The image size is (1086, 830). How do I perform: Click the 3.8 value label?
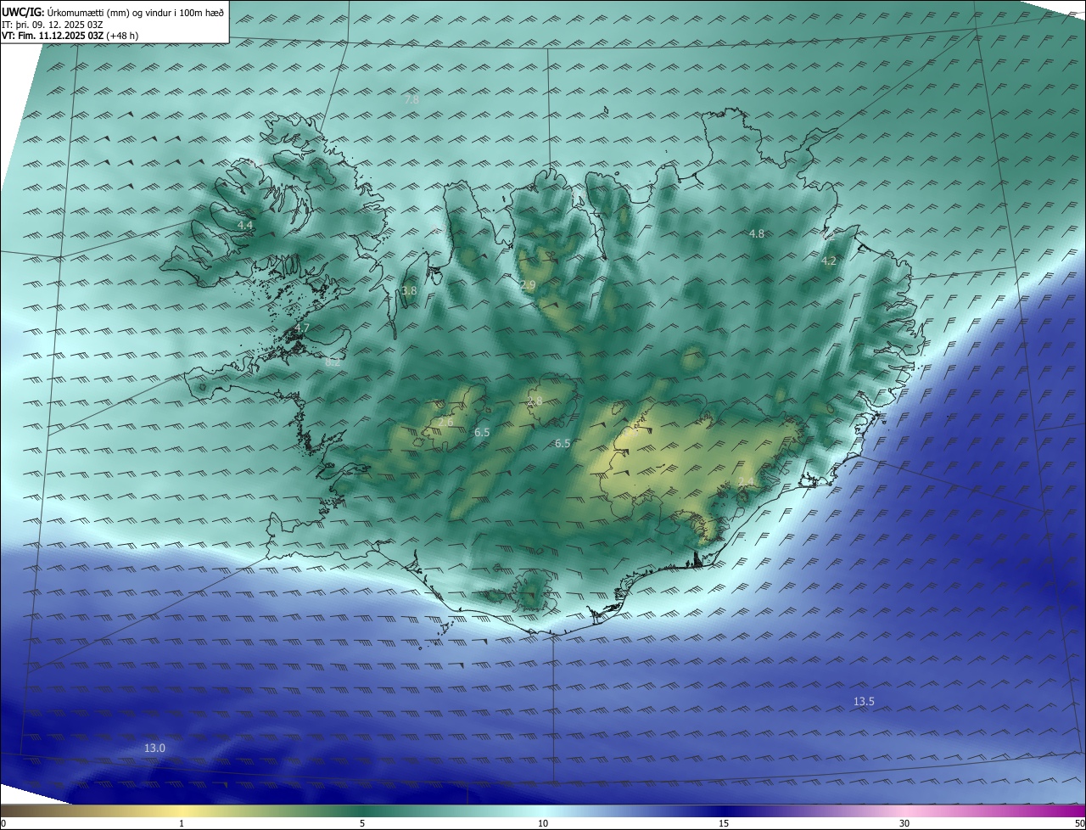tap(409, 290)
